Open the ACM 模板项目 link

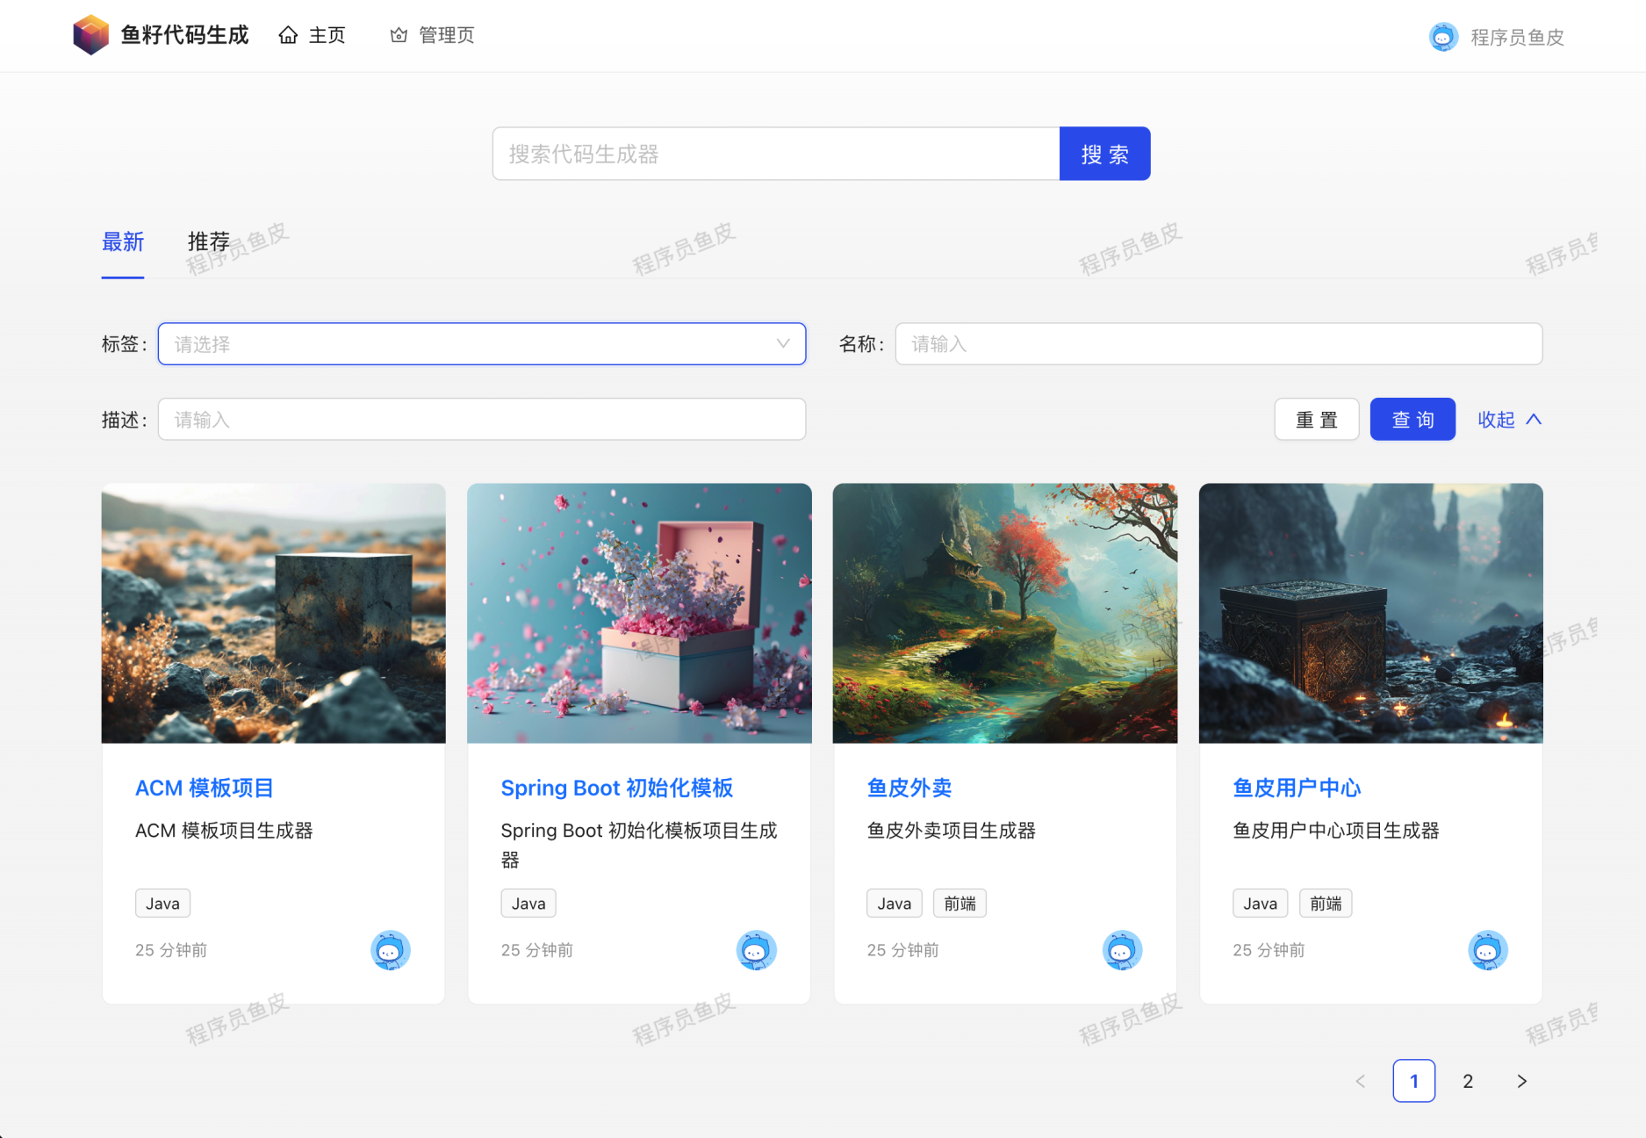coord(205,788)
